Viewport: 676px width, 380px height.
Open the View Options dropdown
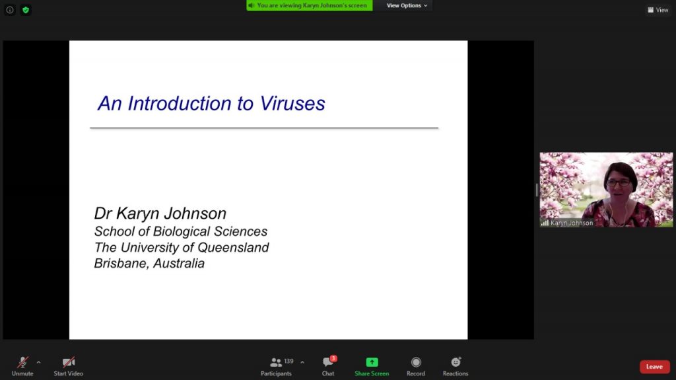407,6
